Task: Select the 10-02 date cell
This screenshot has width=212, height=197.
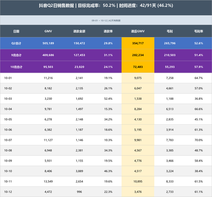Action: (8, 88)
